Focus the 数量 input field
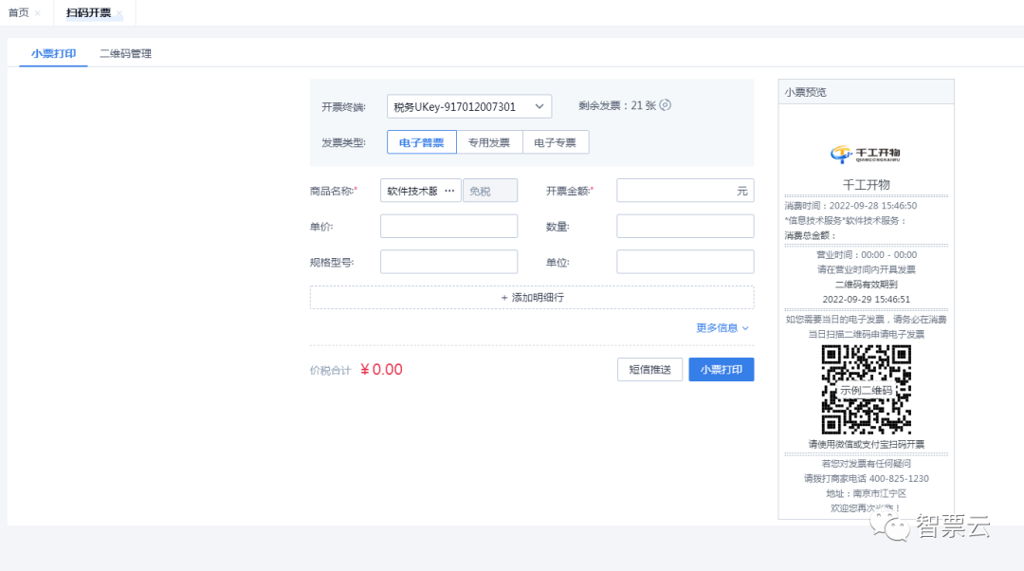1024x571 pixels. (x=685, y=227)
